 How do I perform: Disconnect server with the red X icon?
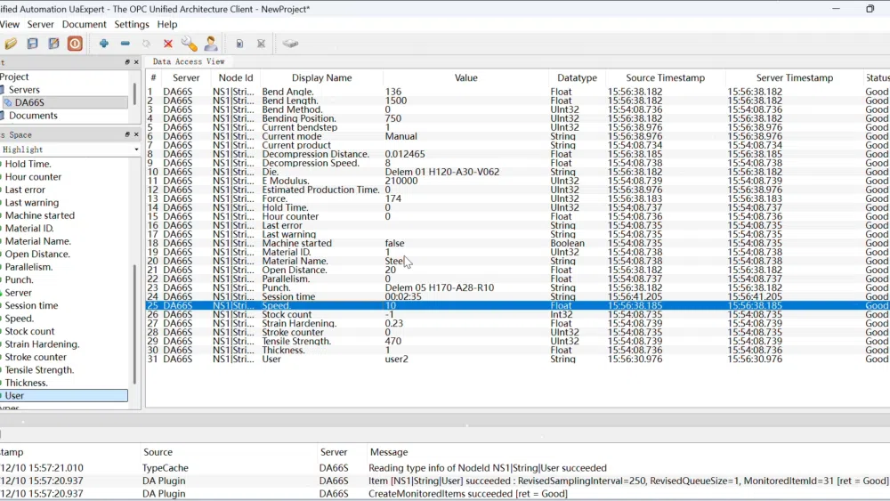coord(168,44)
